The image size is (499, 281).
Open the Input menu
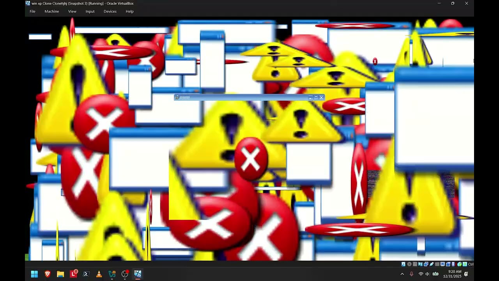click(x=90, y=11)
